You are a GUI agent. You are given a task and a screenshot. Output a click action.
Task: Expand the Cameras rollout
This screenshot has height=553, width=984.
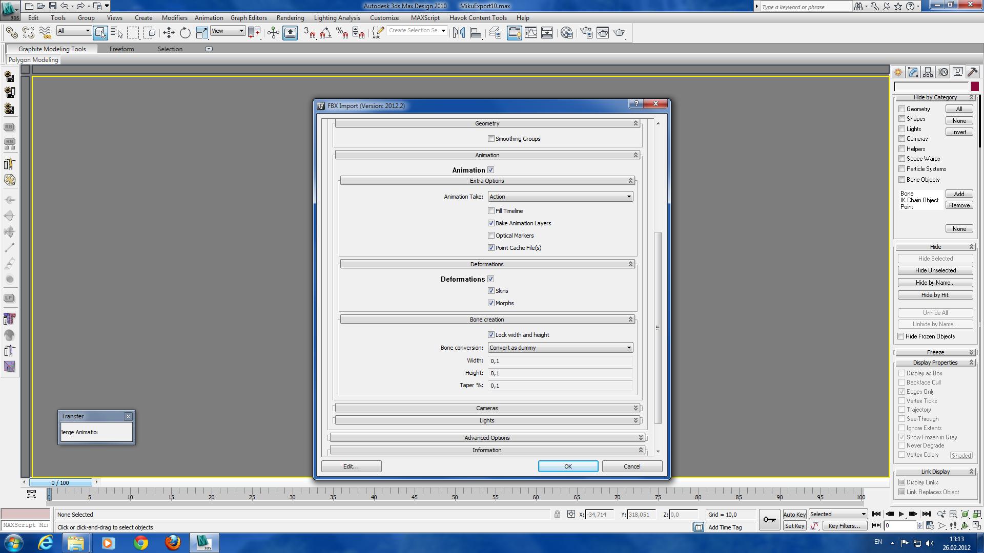coord(487,408)
